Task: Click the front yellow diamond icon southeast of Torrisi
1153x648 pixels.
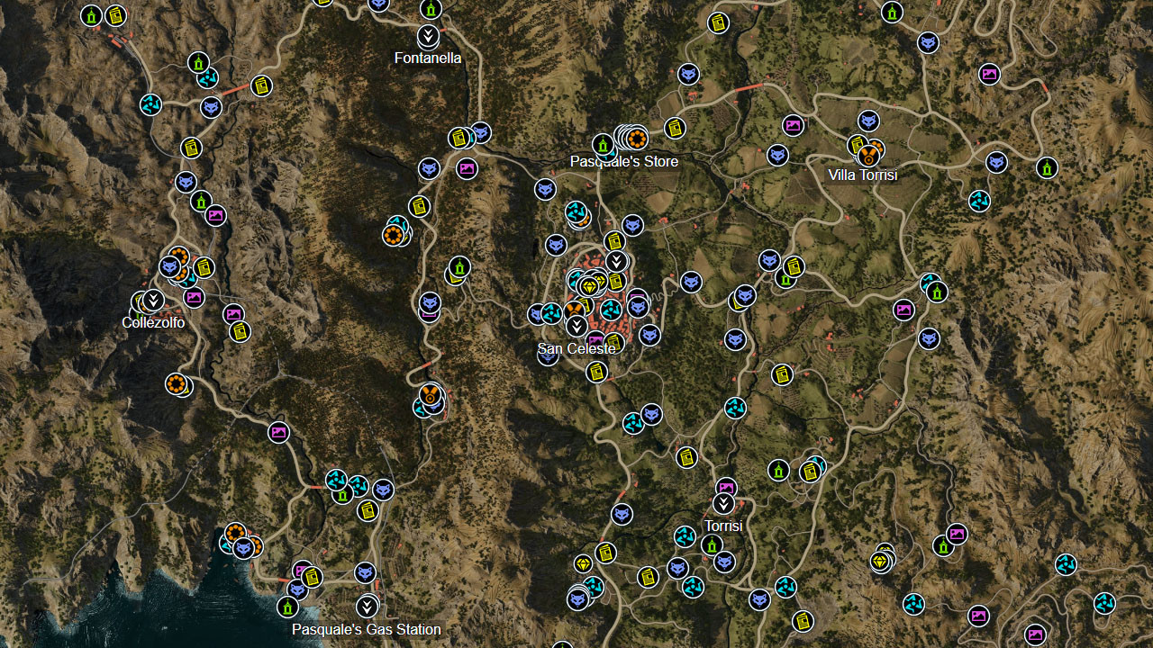Action: pyautogui.click(x=880, y=562)
